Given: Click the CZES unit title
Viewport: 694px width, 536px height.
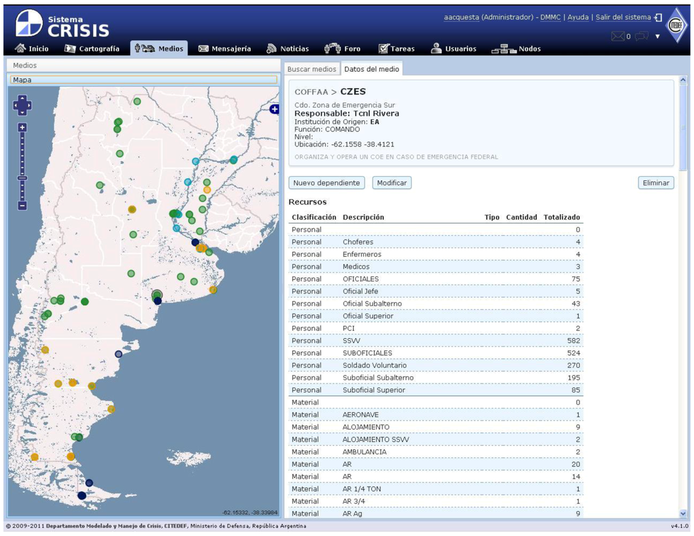Looking at the screenshot, I should [352, 91].
